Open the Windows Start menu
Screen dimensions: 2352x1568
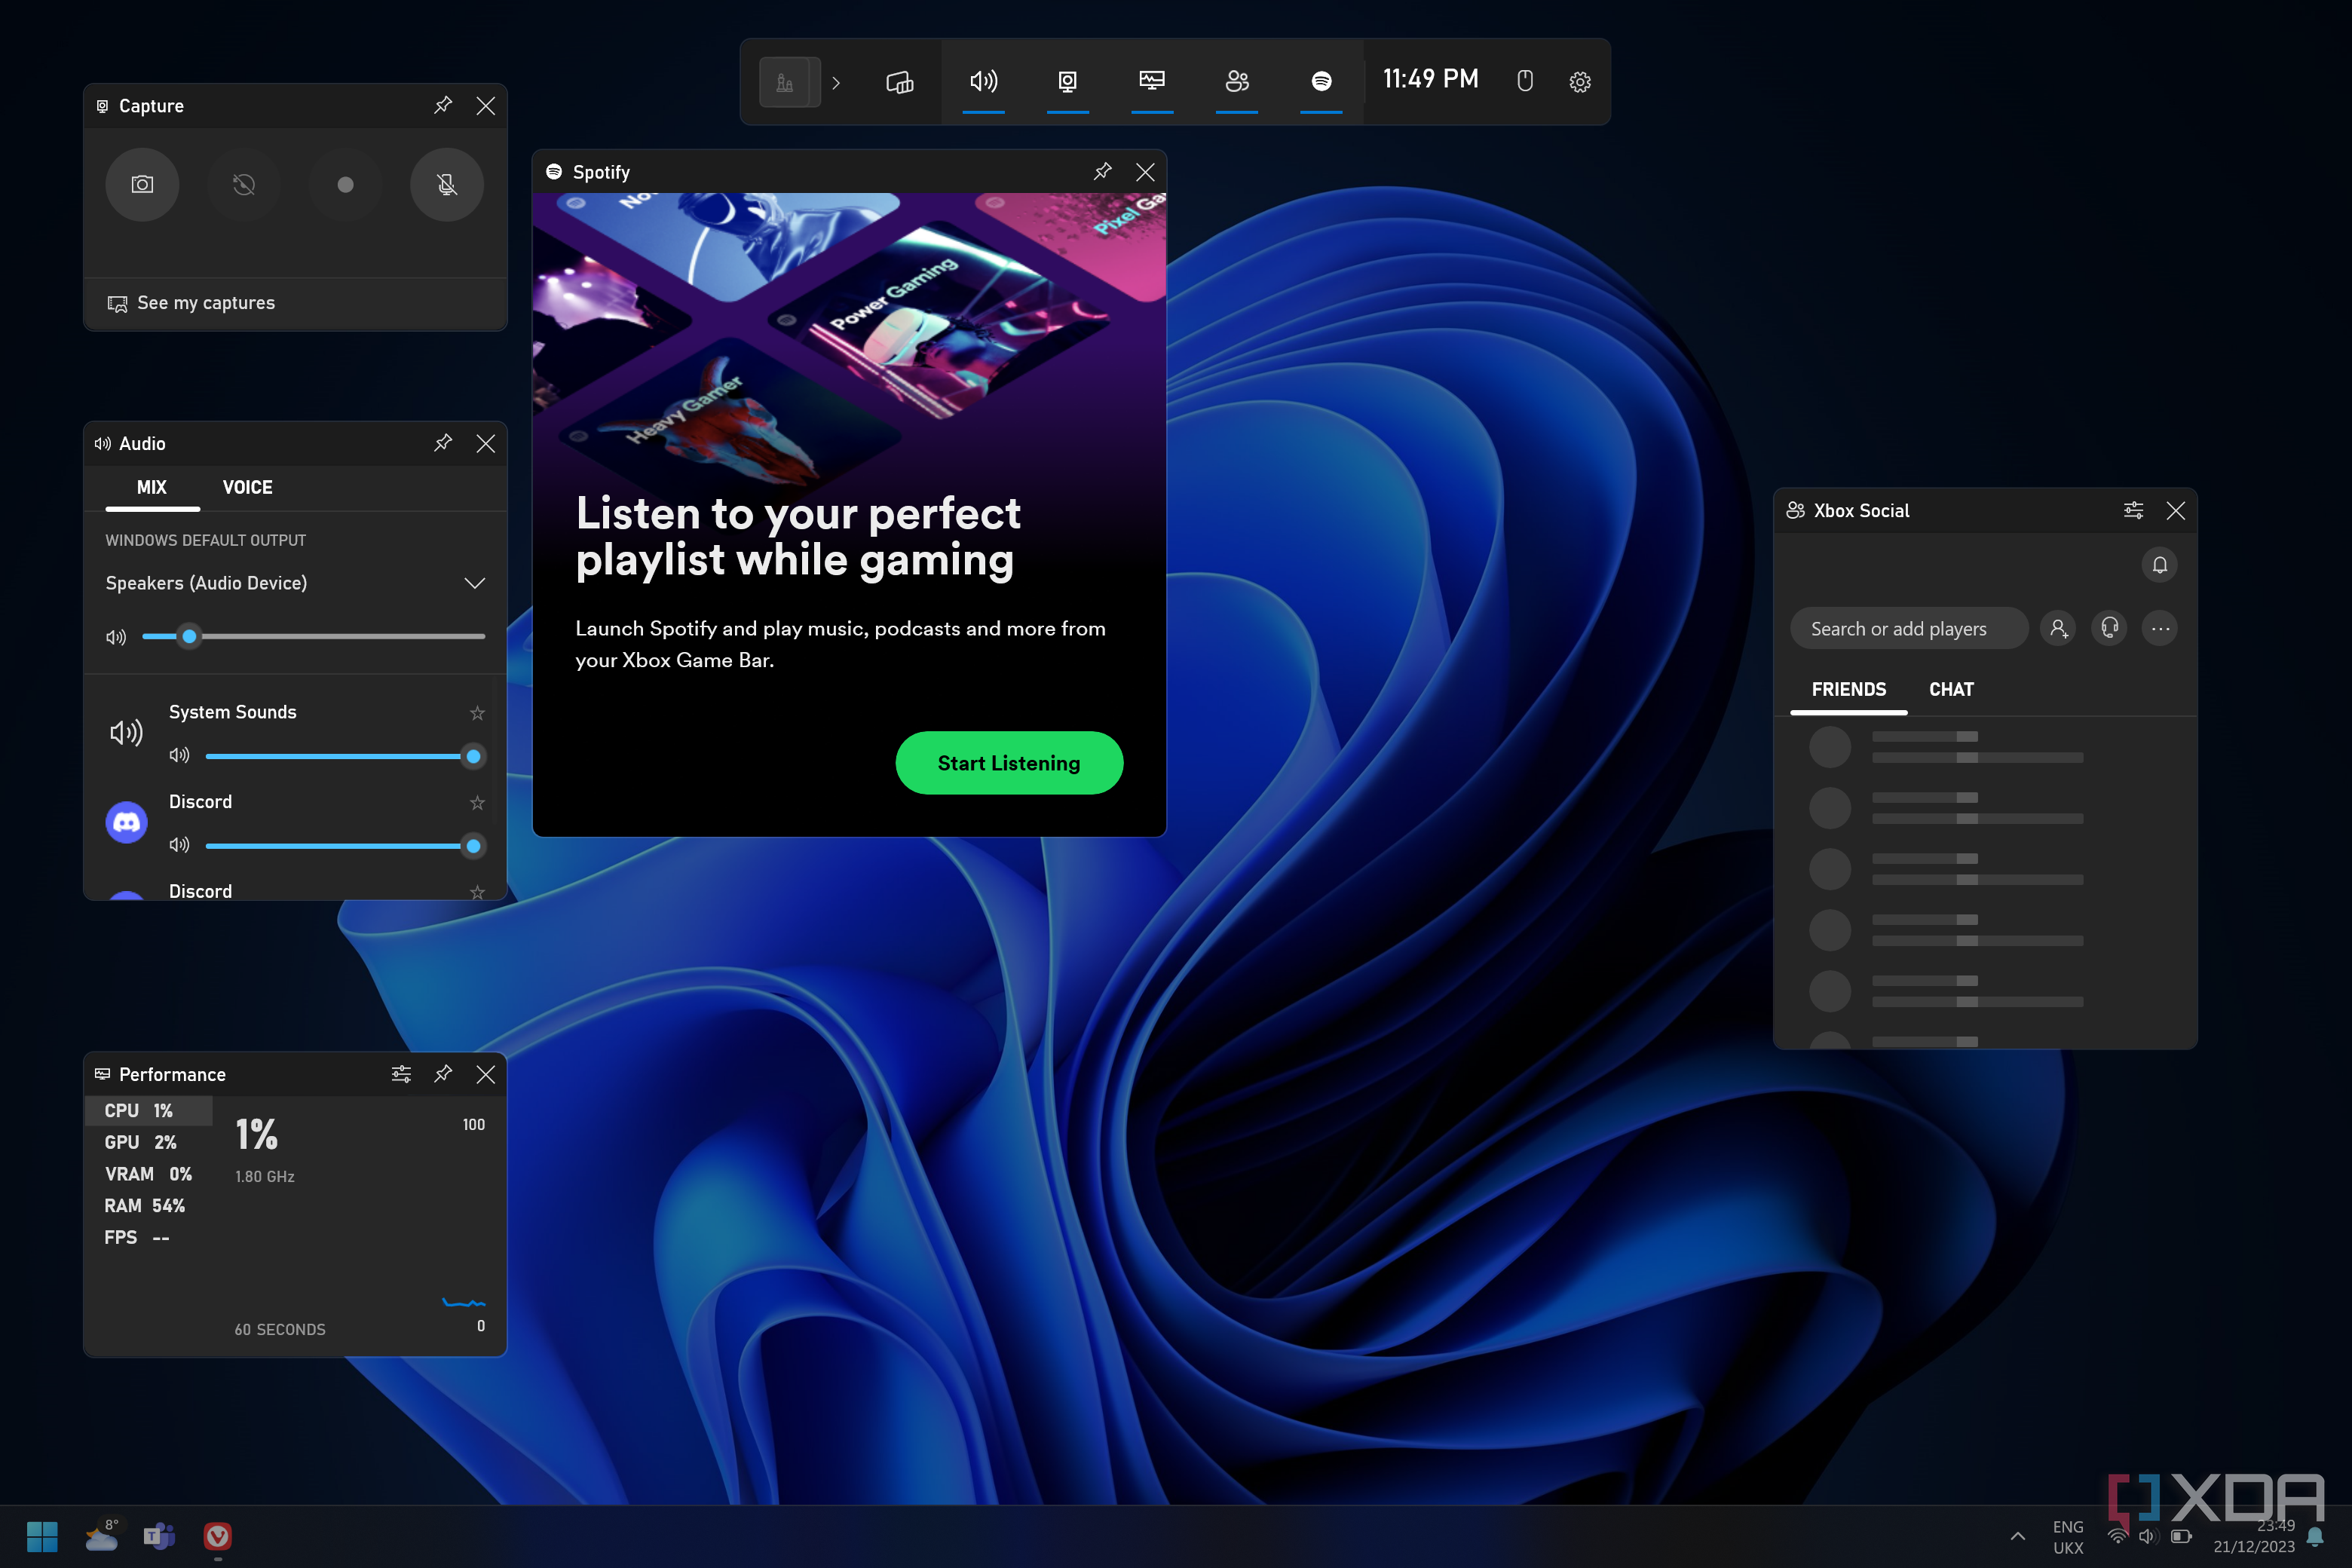(x=42, y=1536)
